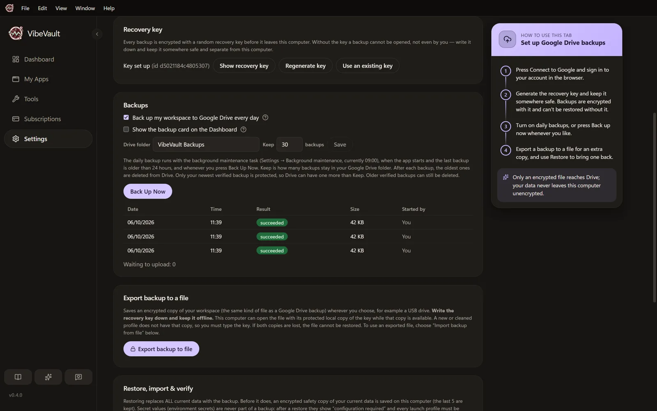Click the cloud upload icon in the guide header

click(507, 39)
